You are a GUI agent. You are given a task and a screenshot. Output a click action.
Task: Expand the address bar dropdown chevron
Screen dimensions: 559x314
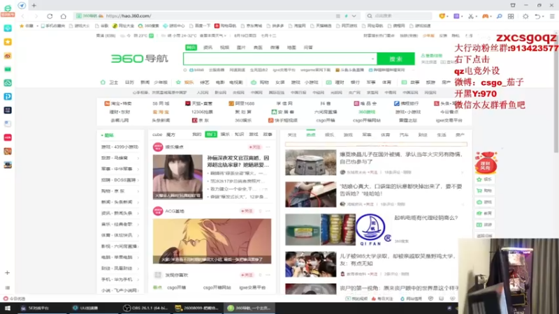tap(354, 16)
